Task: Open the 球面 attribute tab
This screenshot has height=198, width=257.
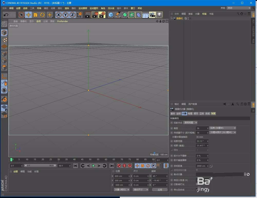Action: click(x=213, y=113)
